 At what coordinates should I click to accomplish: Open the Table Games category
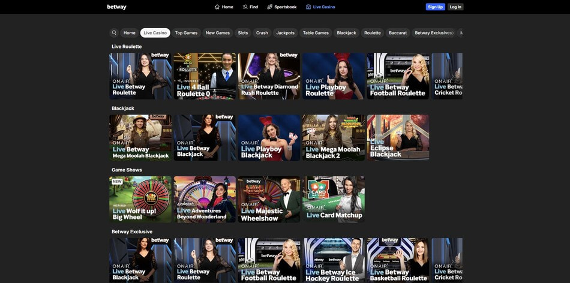[x=316, y=33]
